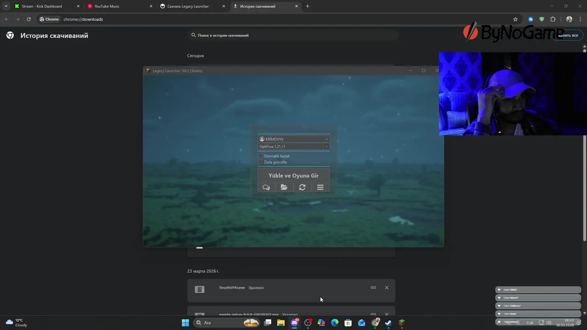Open the game folder icon in launcher

pos(284,187)
